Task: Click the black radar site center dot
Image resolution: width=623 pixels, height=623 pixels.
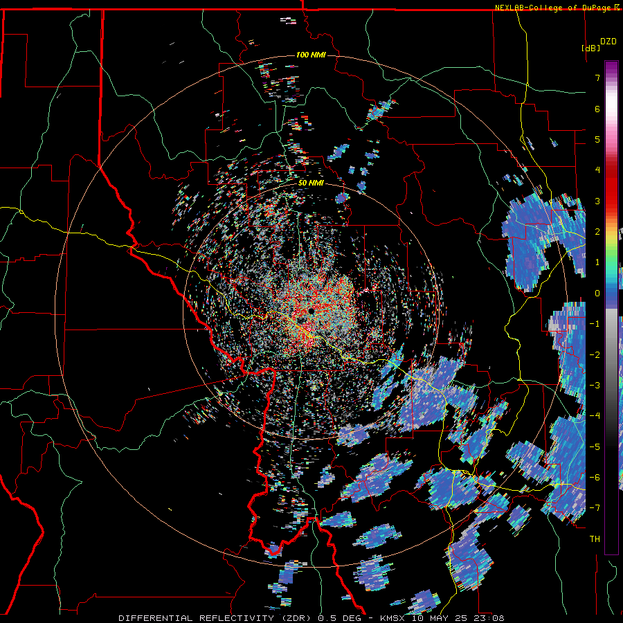Action: 311,311
